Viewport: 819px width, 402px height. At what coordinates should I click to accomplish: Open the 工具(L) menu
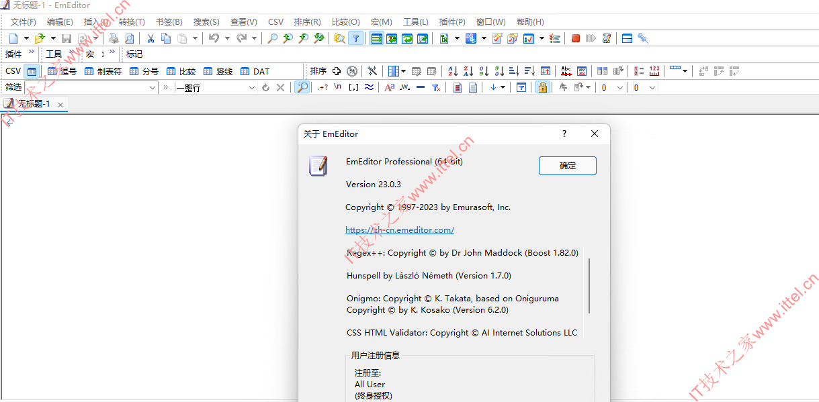coord(416,22)
